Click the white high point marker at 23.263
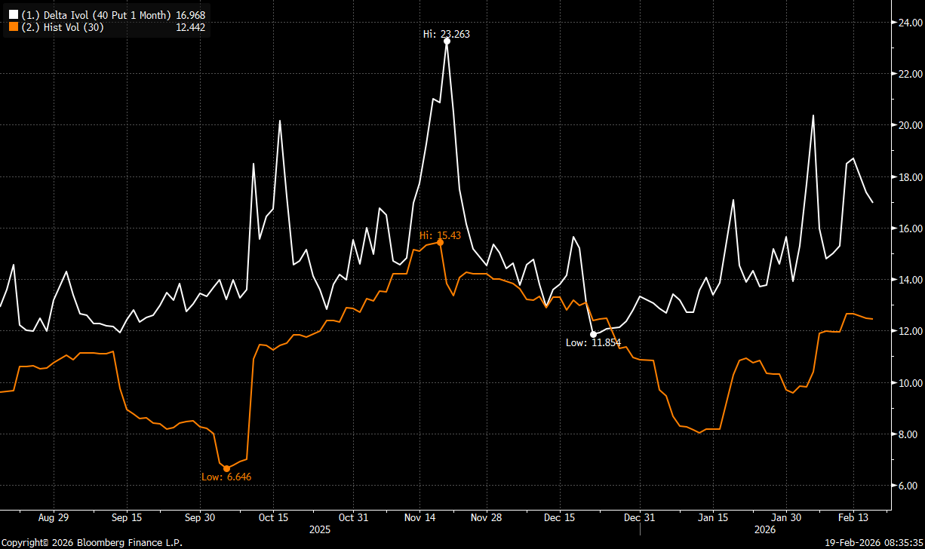The height and width of the screenshot is (549, 925). pos(447,41)
